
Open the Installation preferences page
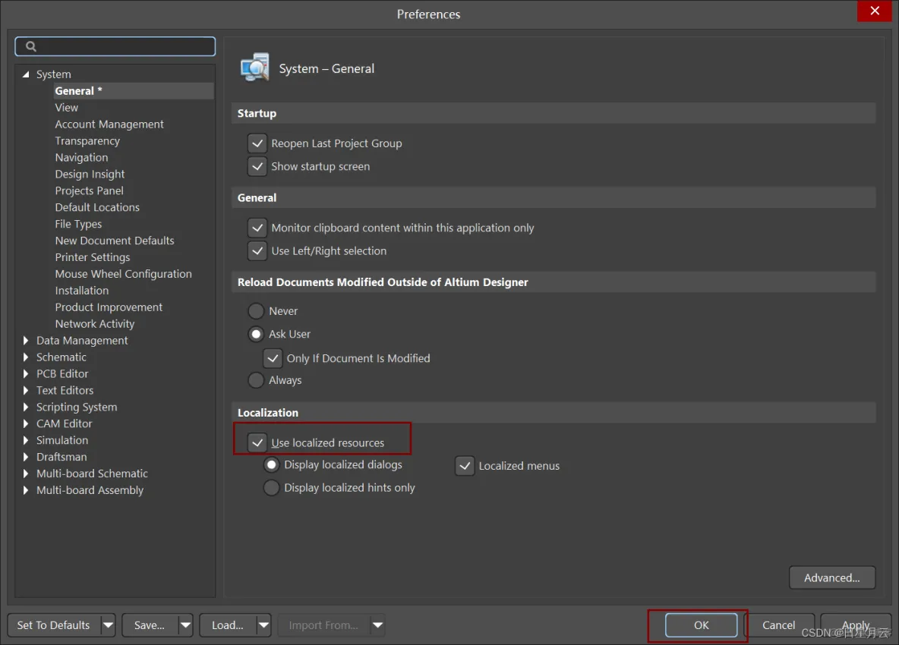pos(81,291)
